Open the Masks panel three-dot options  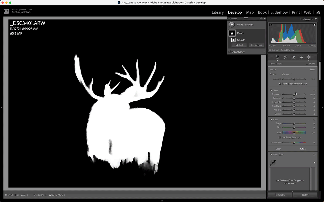264,52
